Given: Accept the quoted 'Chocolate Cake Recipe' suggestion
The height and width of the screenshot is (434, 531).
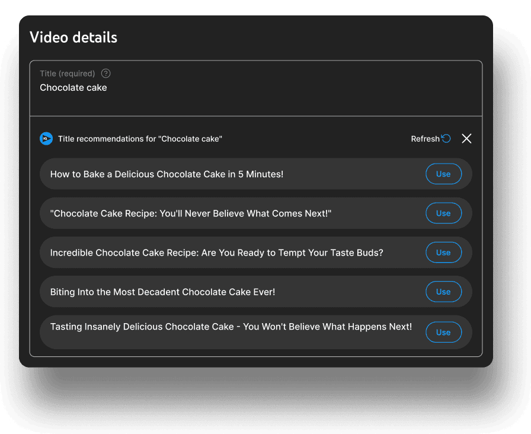Looking at the screenshot, I should coord(443,213).
